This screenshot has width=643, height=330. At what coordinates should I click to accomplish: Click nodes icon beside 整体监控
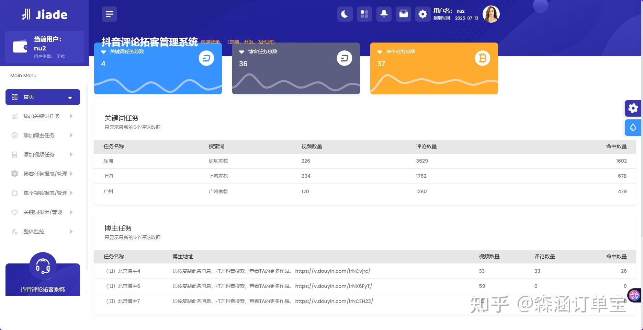(14, 232)
